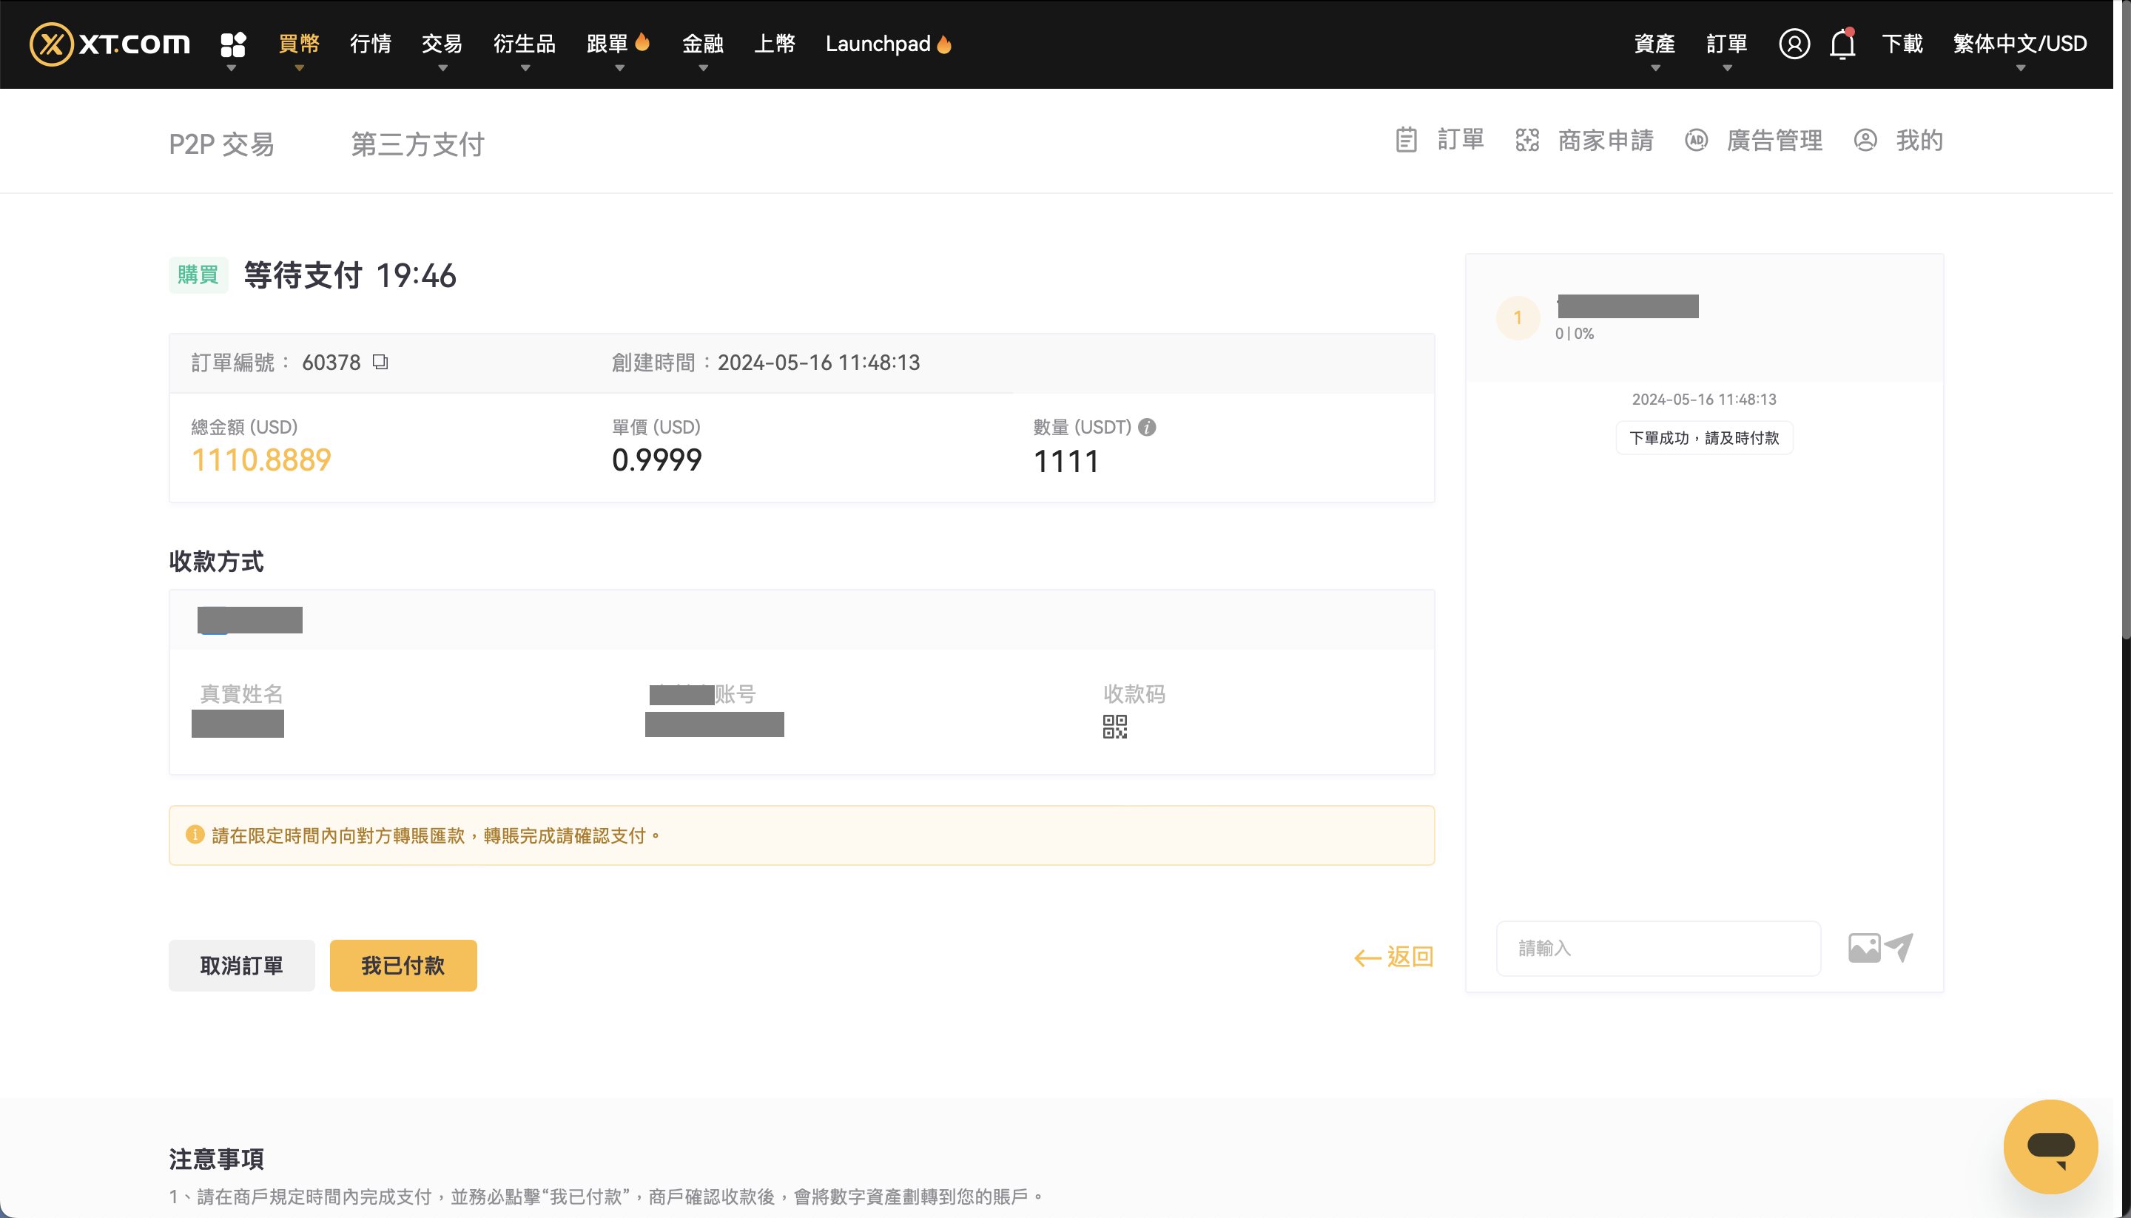
Task: Open Launchpad in the top nav
Action: pyautogui.click(x=888, y=44)
